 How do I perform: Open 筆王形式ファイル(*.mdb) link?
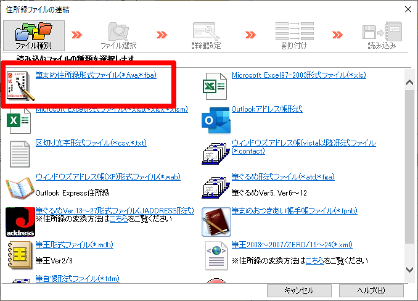click(75, 244)
